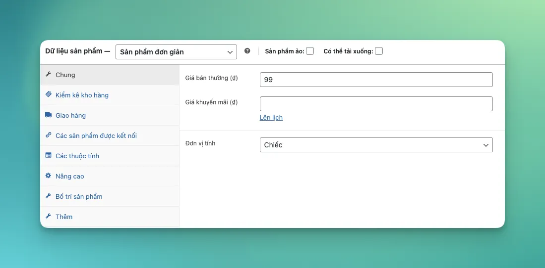Click the truck icon for Giao hàng
Image resolution: width=545 pixels, height=268 pixels.
[48, 115]
